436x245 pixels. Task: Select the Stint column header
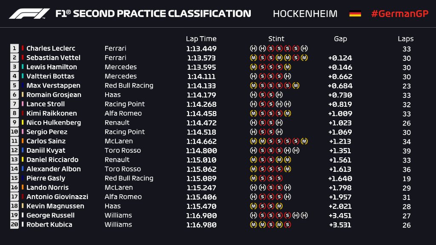click(276, 39)
